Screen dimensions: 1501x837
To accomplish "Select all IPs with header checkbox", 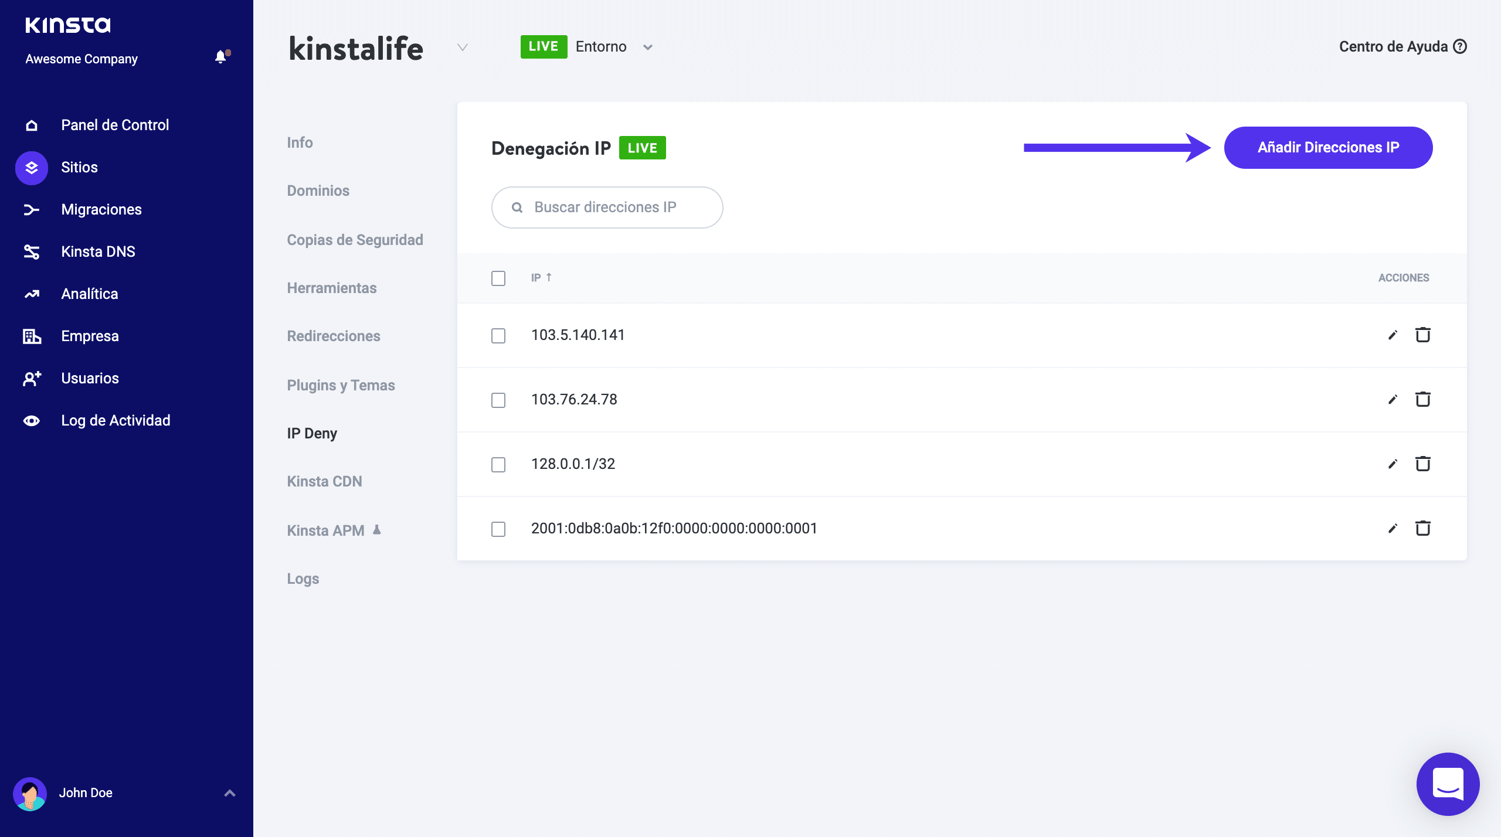I will click(x=498, y=278).
